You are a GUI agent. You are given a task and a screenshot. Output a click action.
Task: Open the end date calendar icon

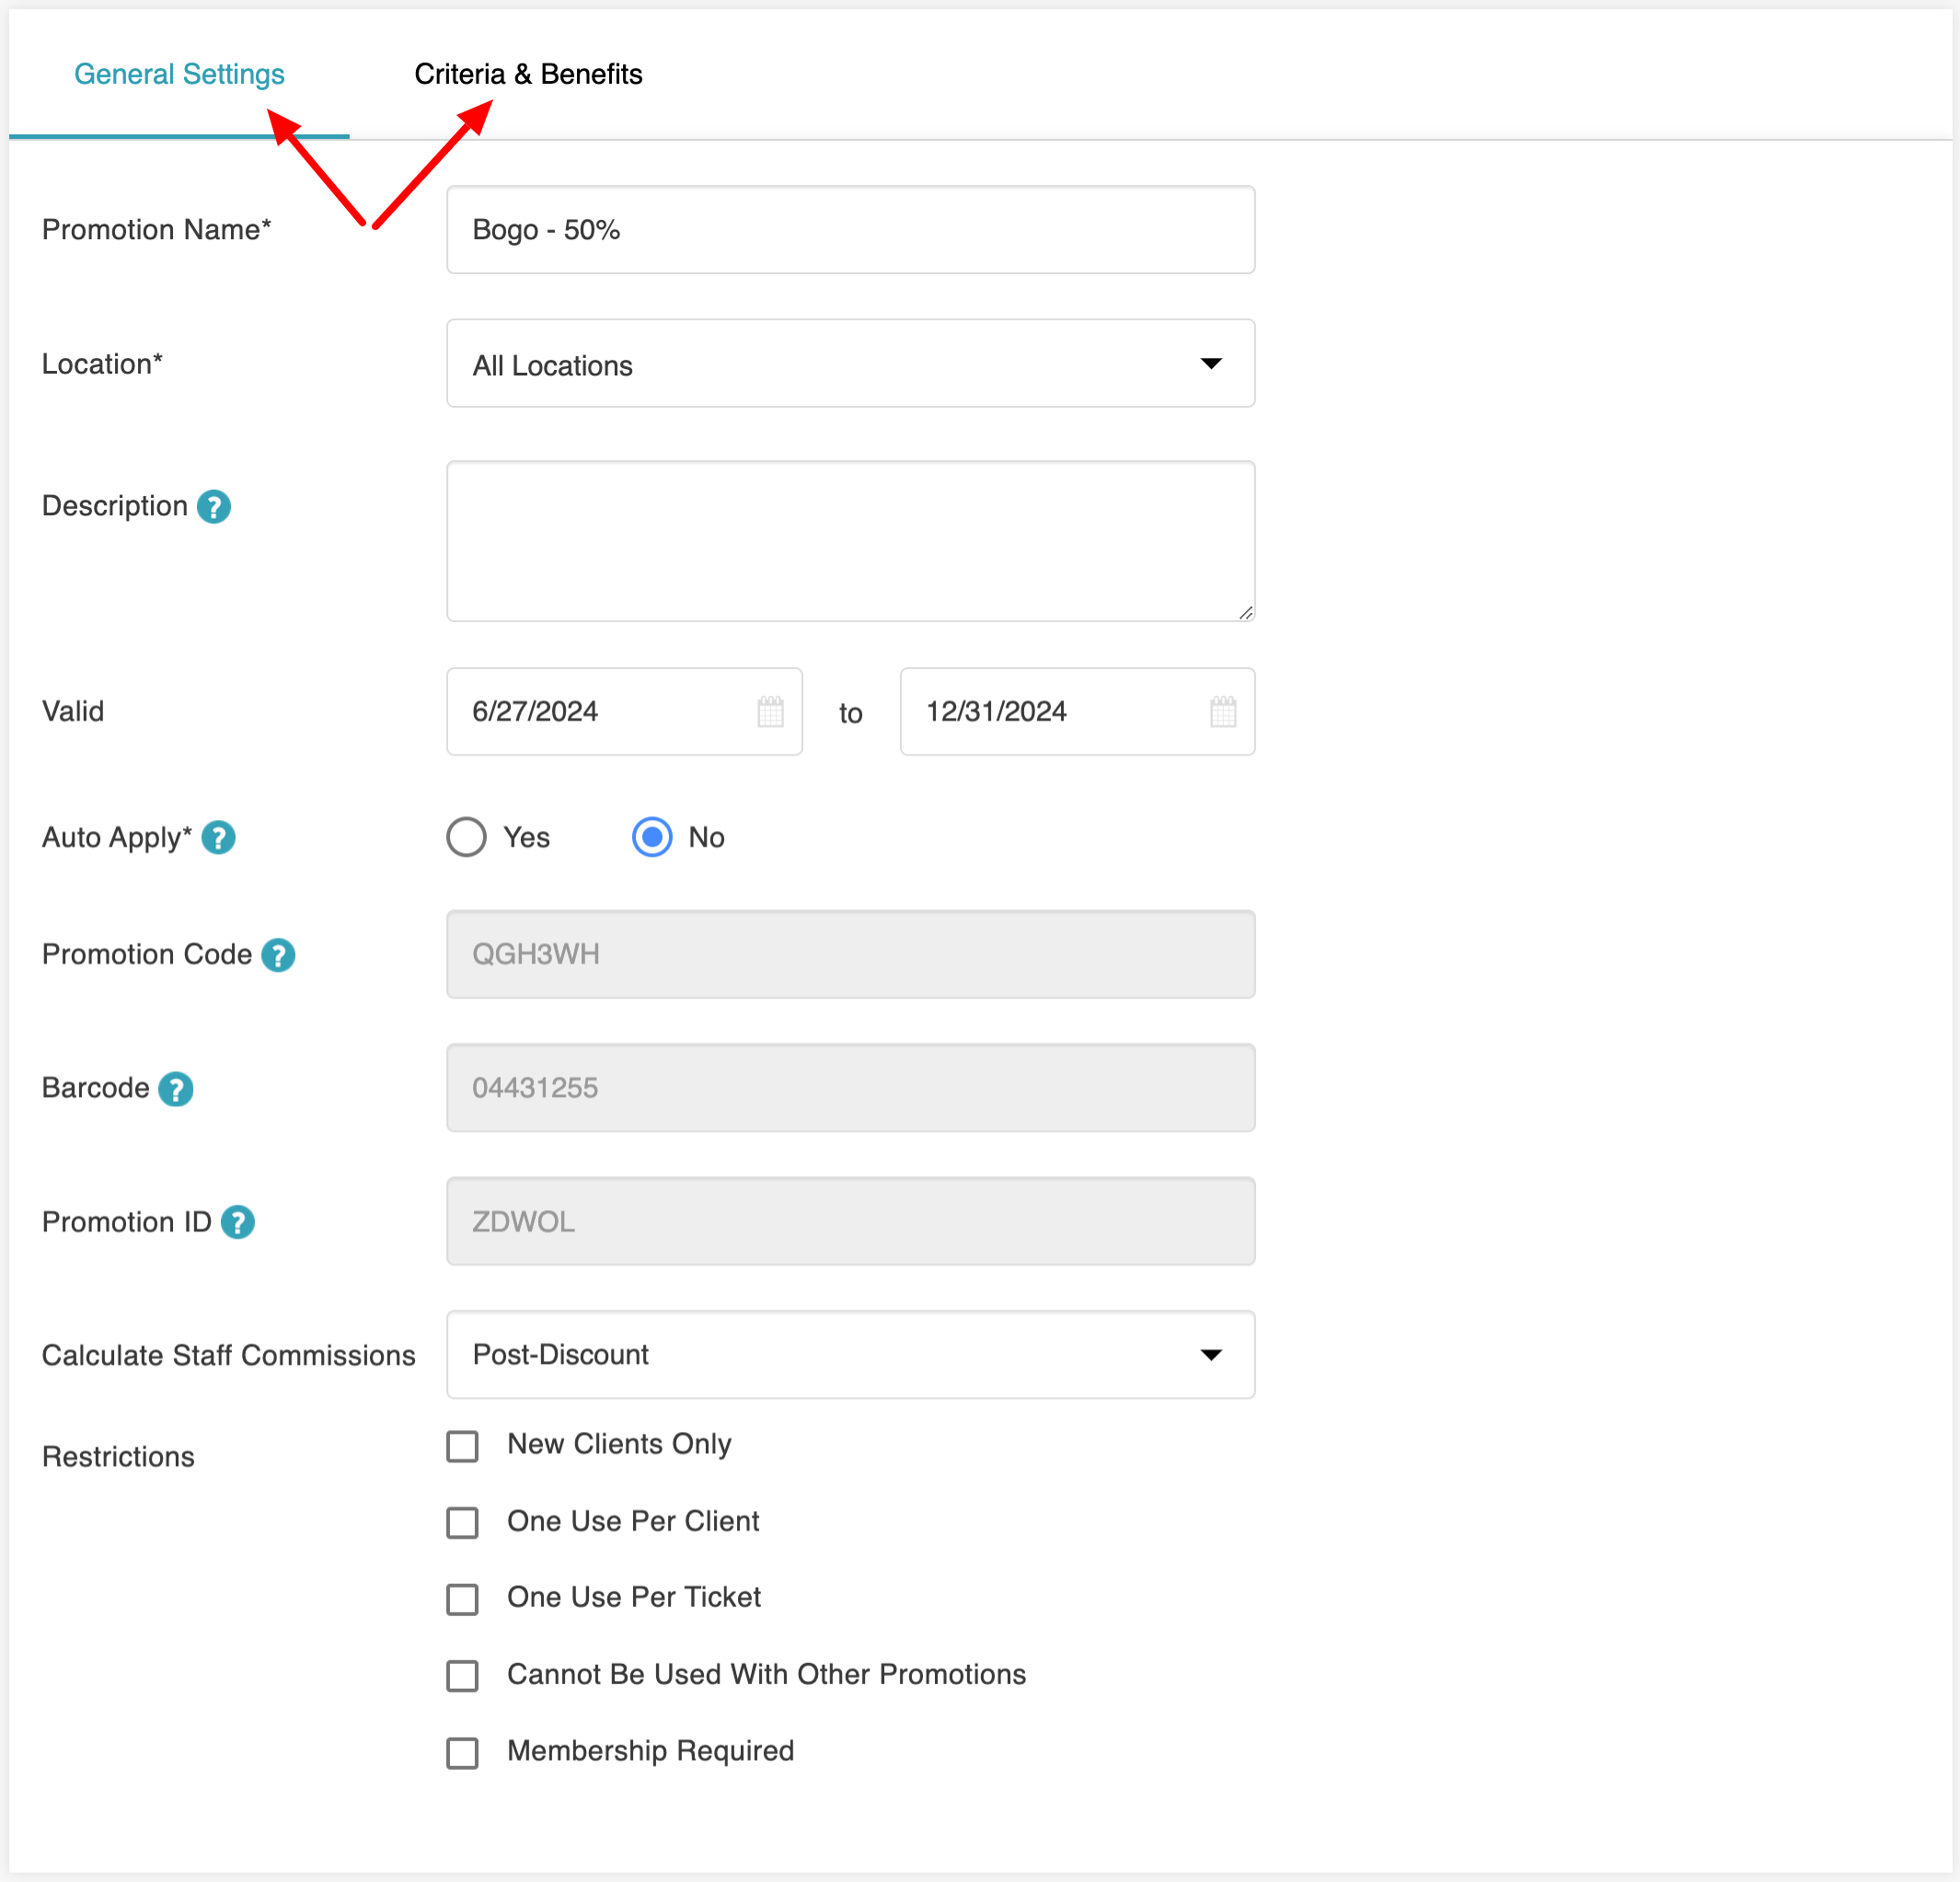(x=1223, y=712)
